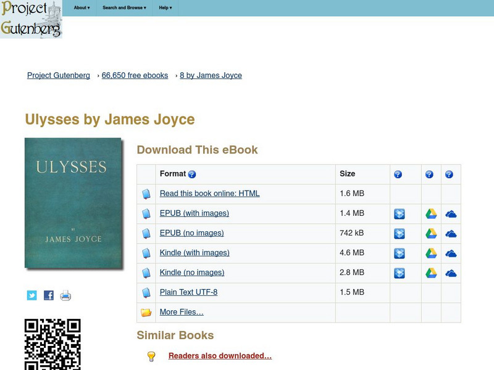
Task: Open the folder icon beside More Files
Action: click(x=146, y=312)
